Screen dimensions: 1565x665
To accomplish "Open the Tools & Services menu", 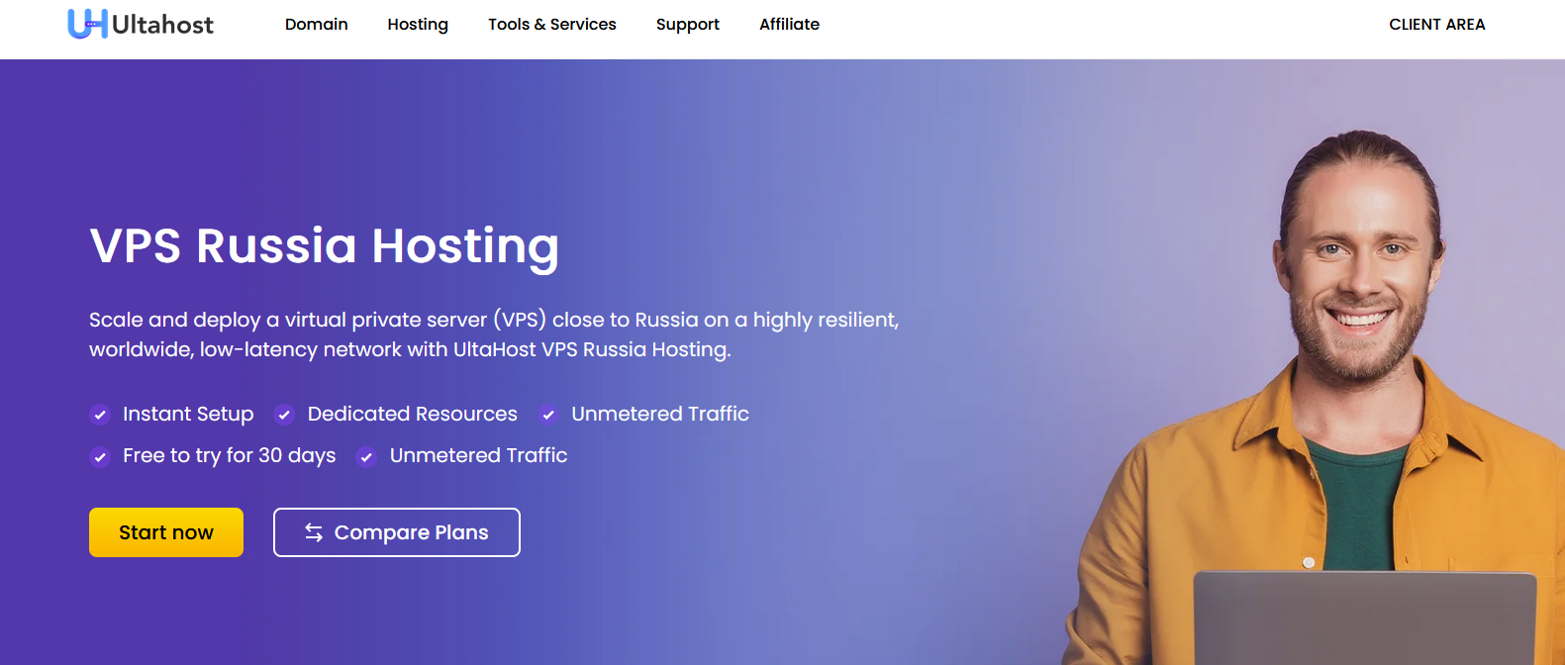I will [x=552, y=24].
